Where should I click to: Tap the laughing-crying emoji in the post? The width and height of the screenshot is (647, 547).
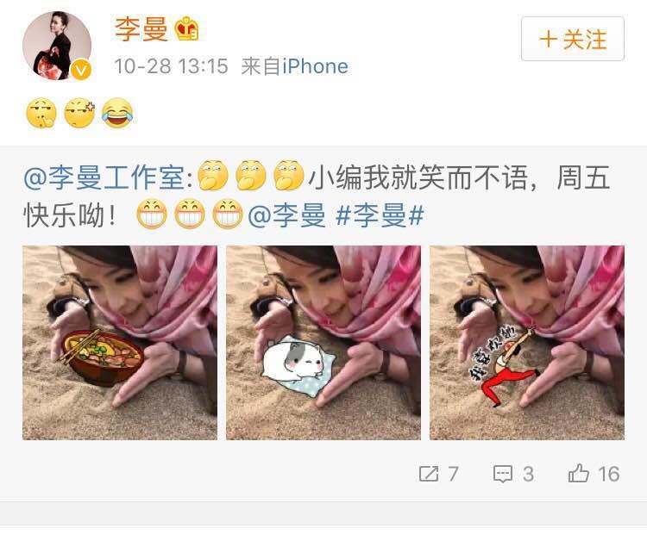coord(117,113)
